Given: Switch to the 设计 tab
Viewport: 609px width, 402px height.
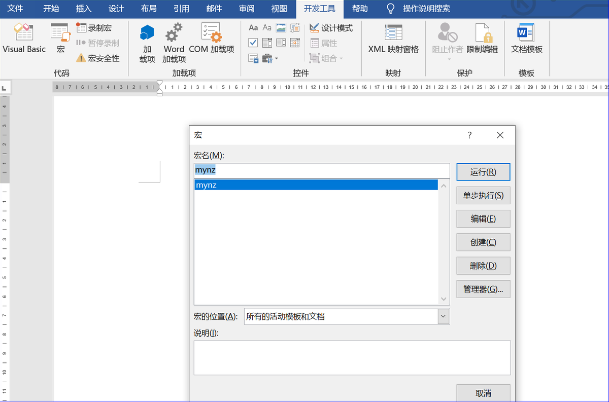Looking at the screenshot, I should [x=116, y=9].
